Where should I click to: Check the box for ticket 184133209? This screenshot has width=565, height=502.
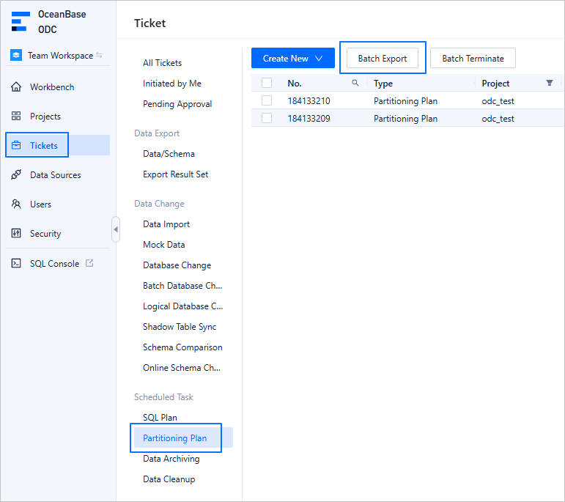click(267, 118)
